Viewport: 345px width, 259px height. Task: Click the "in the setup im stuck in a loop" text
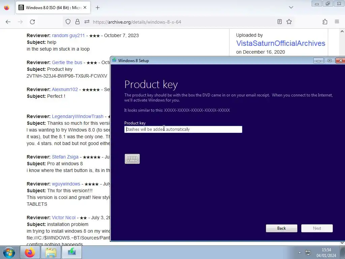click(x=58, y=49)
